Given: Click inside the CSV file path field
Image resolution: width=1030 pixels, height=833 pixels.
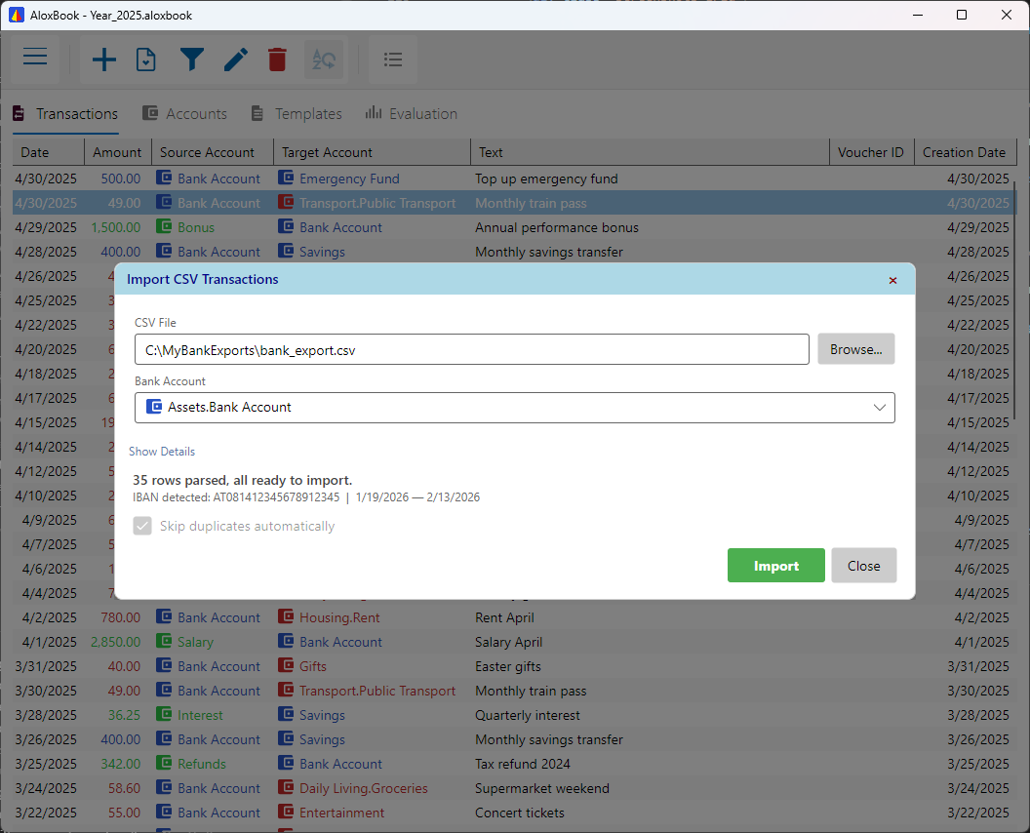Looking at the screenshot, I should point(471,349).
